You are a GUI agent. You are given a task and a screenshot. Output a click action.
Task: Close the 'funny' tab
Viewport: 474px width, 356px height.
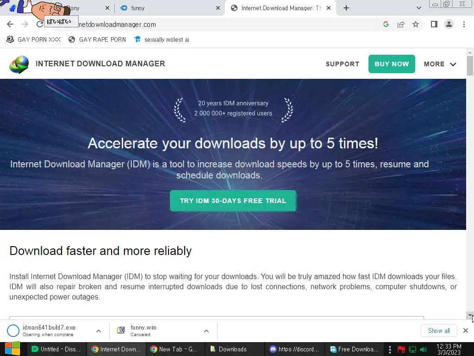(x=218, y=8)
